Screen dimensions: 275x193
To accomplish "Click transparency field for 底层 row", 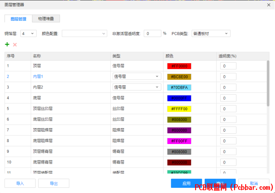I will [228, 98].
